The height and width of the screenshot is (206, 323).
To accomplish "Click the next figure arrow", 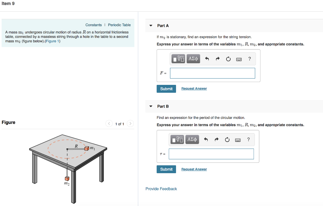I will [x=130, y=123].
